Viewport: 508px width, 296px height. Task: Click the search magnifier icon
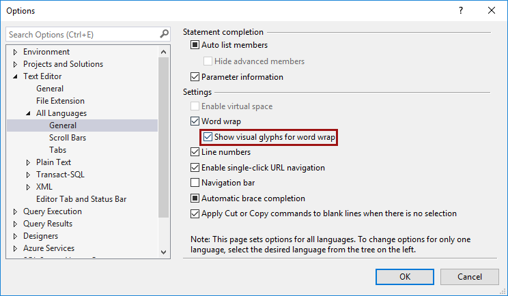pyautogui.click(x=164, y=34)
